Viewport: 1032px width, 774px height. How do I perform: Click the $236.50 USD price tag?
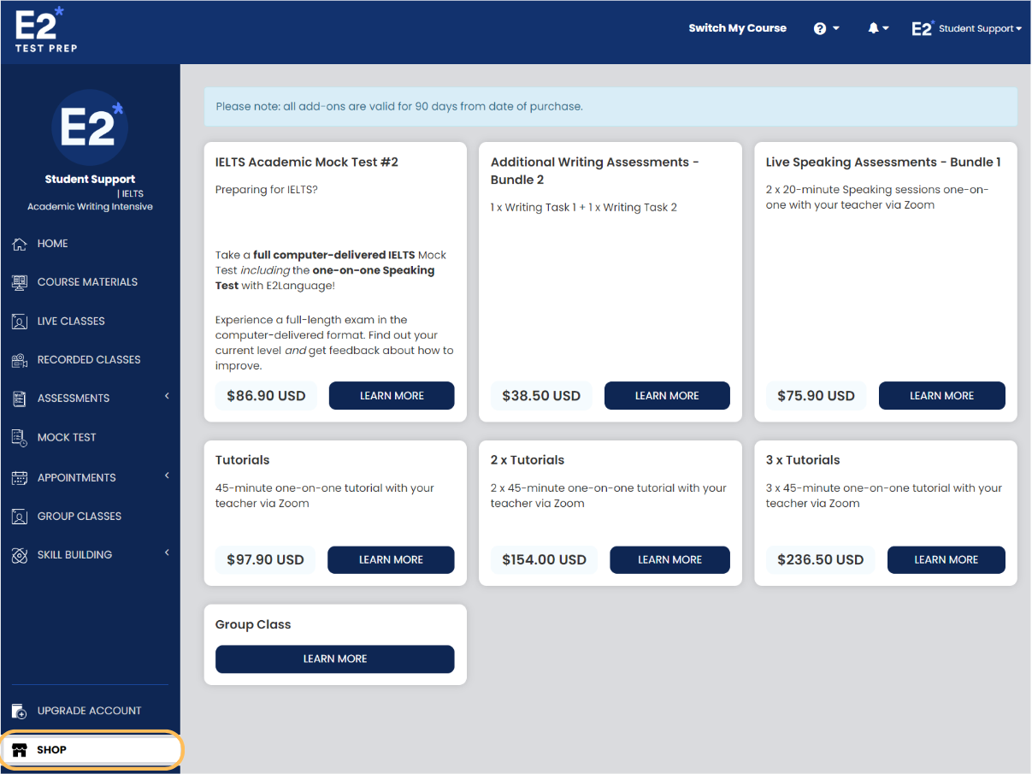pyautogui.click(x=820, y=559)
